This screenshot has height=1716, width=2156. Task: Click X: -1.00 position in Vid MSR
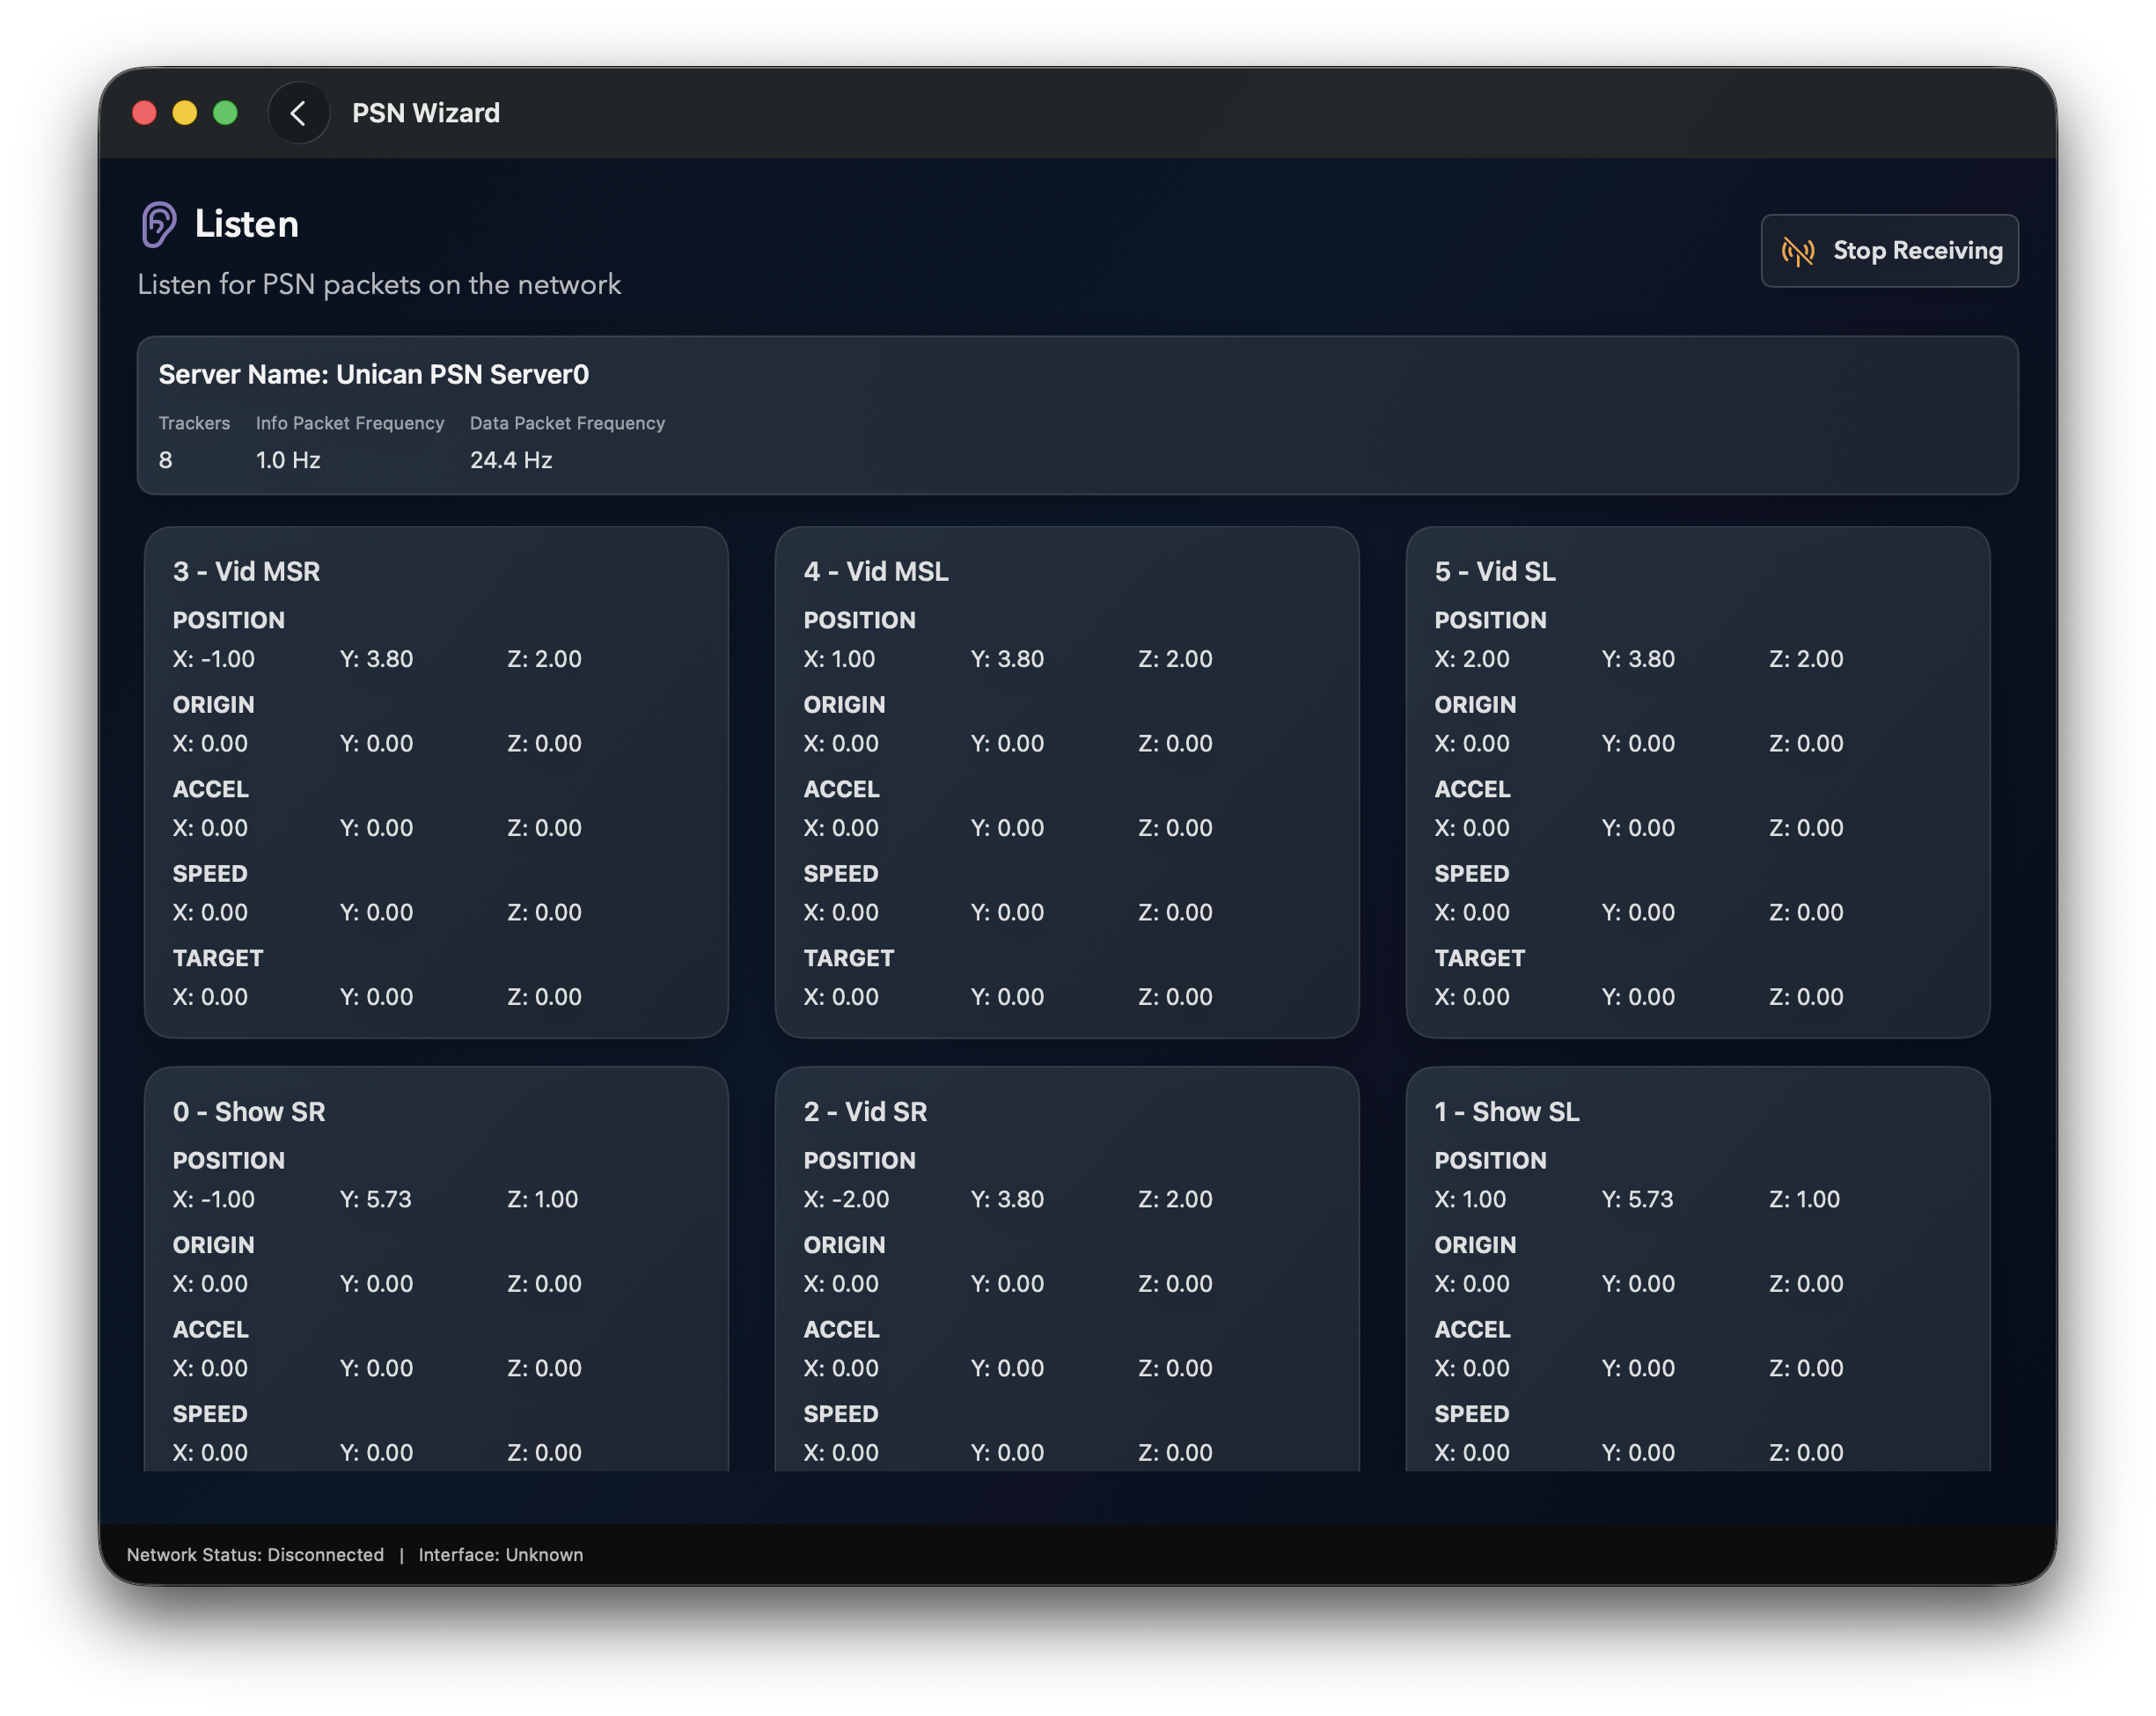(x=214, y=659)
